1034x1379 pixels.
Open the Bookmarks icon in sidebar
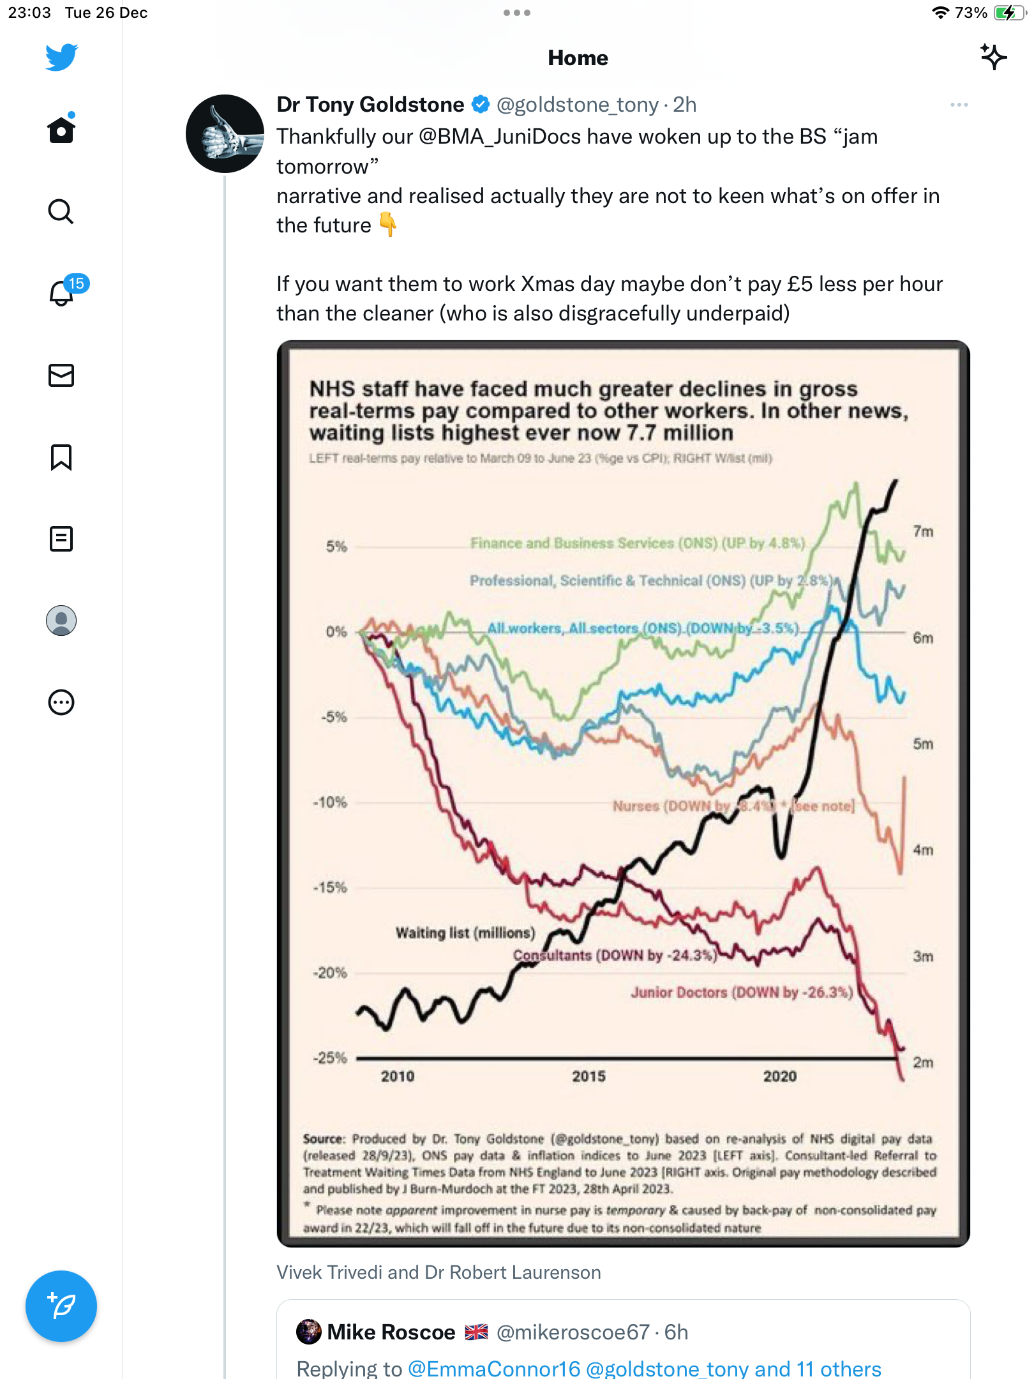(x=61, y=457)
